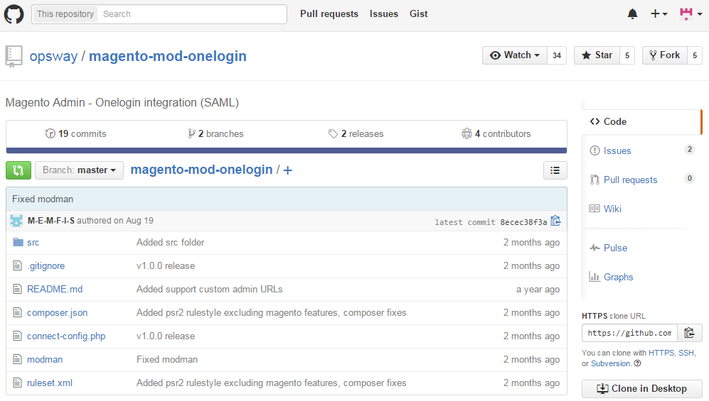View the fork count next to Fork
Screen dimensions: 709x401
(x=695, y=55)
